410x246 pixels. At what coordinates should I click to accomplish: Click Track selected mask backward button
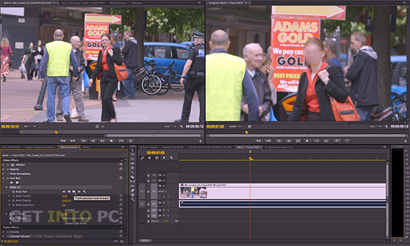[69, 192]
